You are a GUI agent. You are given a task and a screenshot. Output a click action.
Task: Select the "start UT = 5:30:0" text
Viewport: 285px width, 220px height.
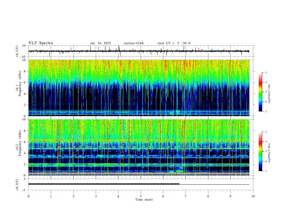pyautogui.click(x=174, y=43)
